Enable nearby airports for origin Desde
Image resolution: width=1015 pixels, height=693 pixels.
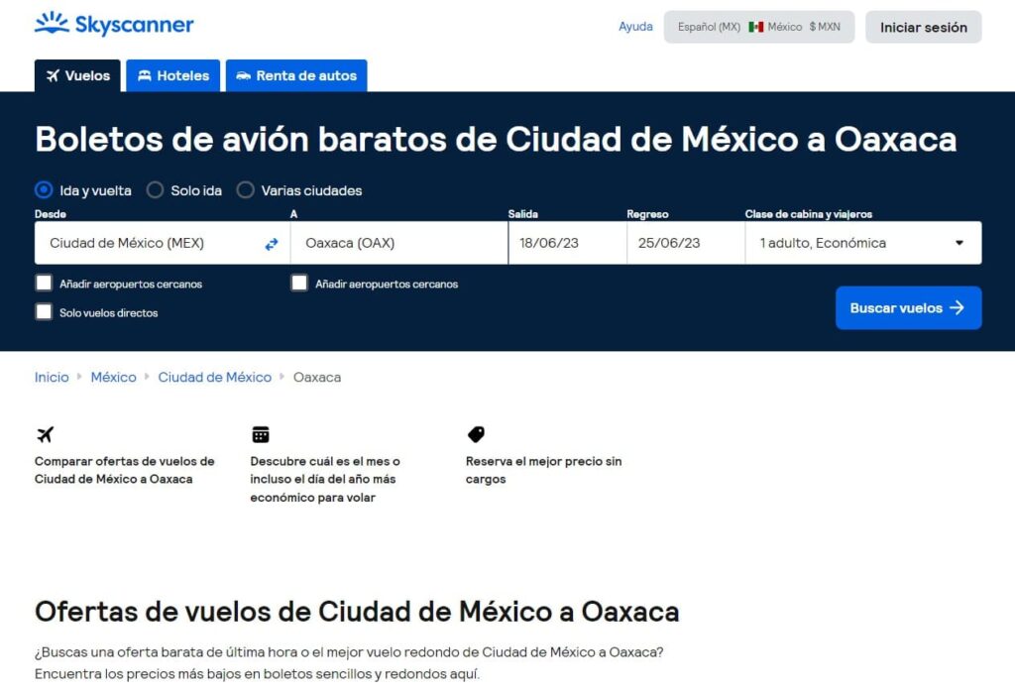44,283
